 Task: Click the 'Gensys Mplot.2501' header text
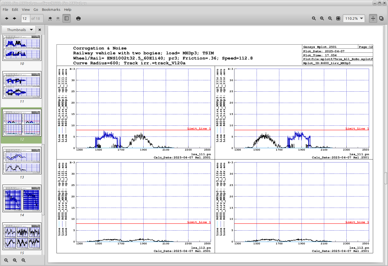320,47
